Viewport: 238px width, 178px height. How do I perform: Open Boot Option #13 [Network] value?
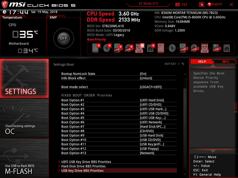147,153
